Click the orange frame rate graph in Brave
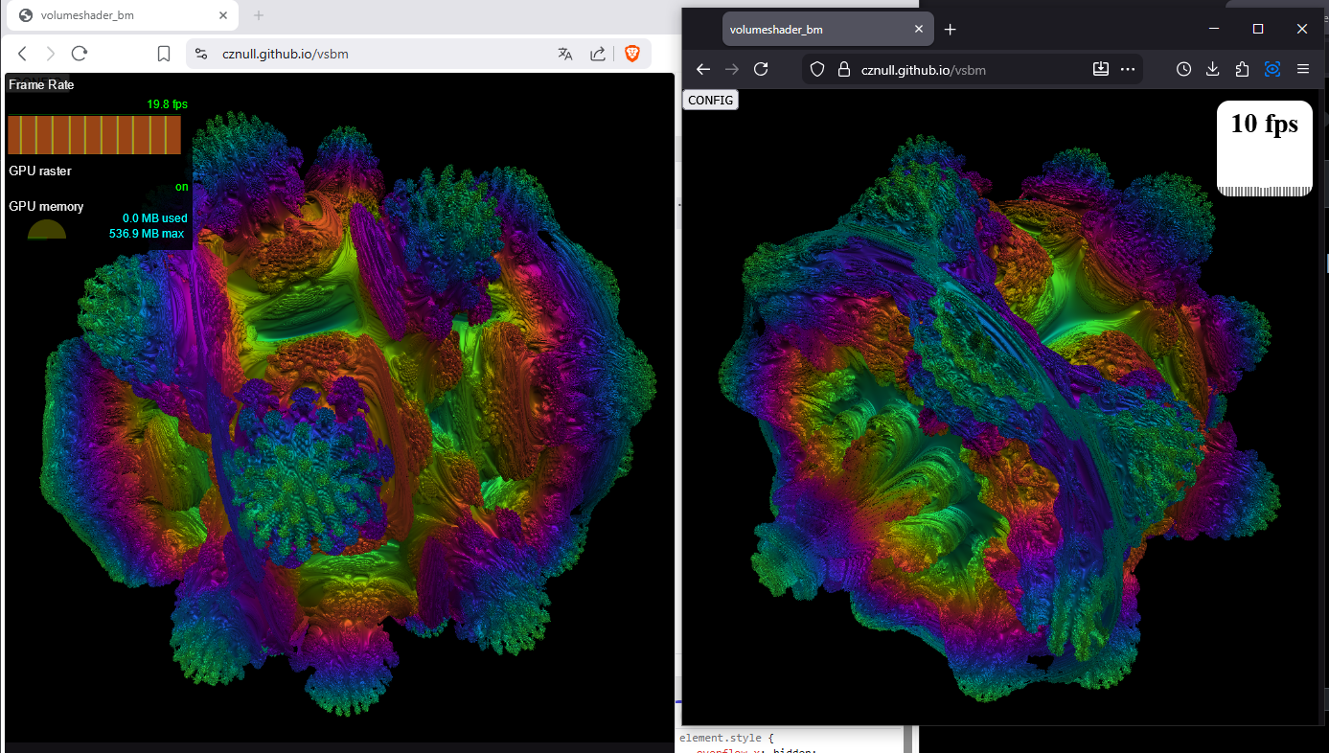Viewport: 1329px width, 753px height. [94, 135]
